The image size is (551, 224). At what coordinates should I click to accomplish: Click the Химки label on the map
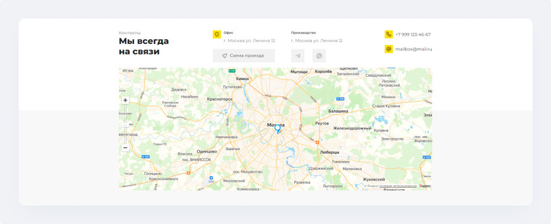[242, 79]
